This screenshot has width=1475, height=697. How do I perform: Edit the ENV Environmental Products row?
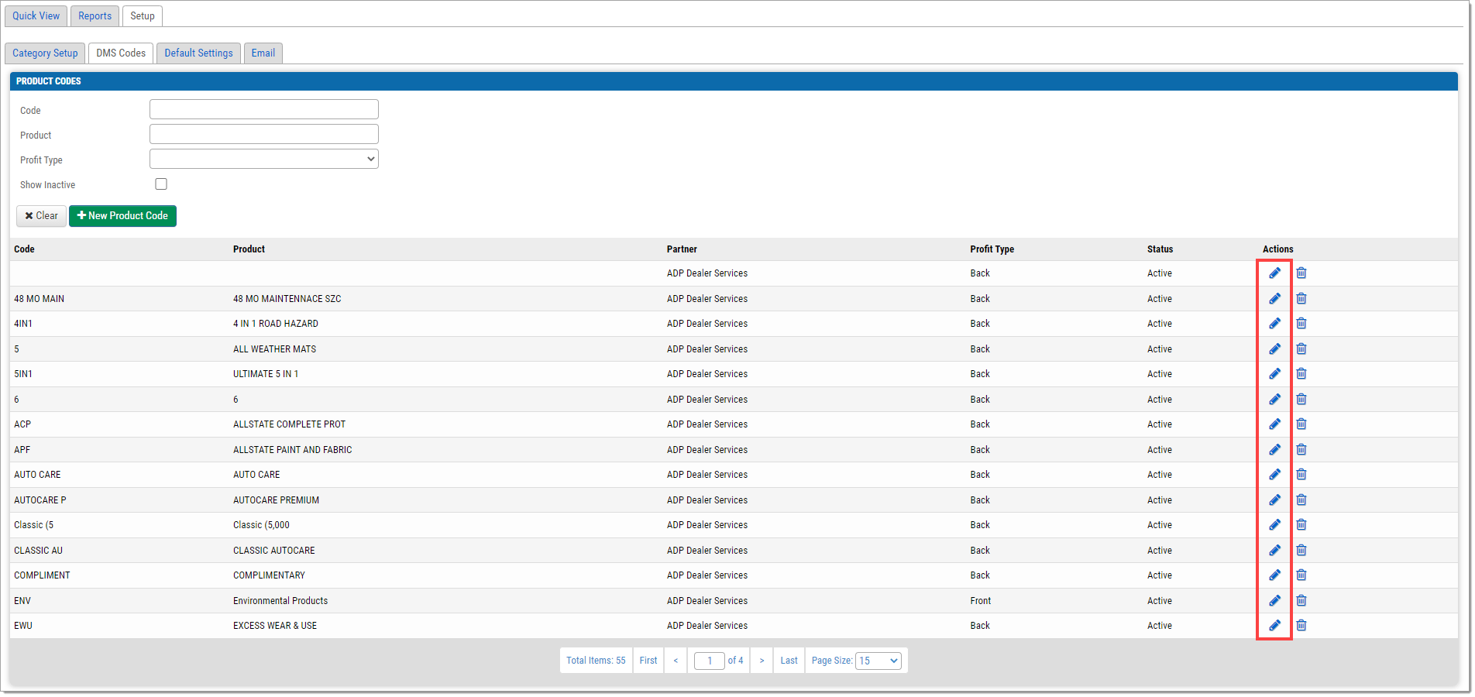tap(1274, 600)
